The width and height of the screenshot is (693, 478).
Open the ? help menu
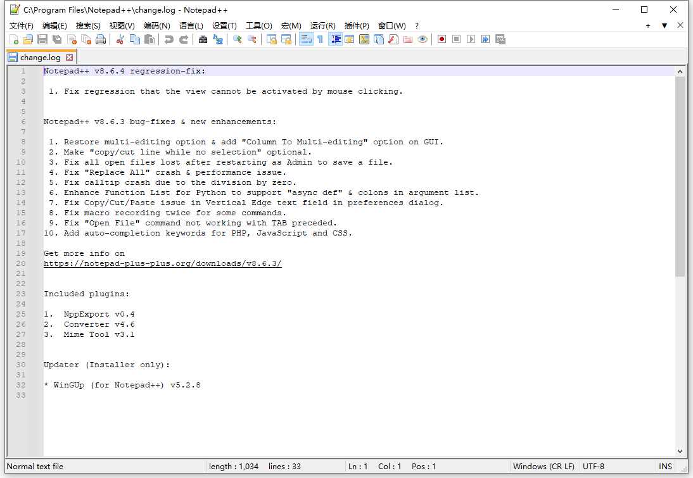(416, 25)
